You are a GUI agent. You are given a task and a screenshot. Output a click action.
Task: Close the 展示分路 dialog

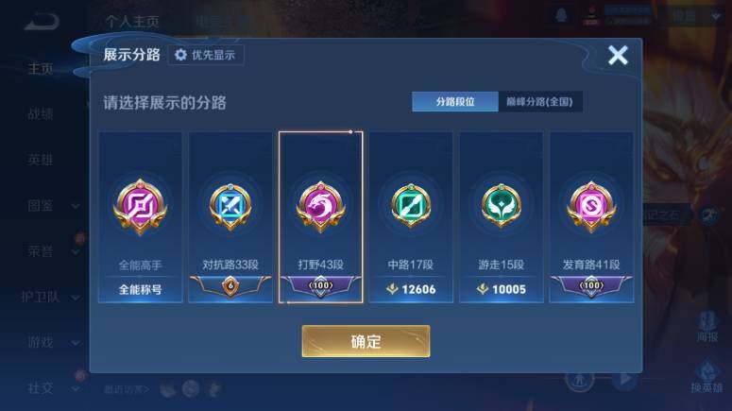tap(618, 56)
